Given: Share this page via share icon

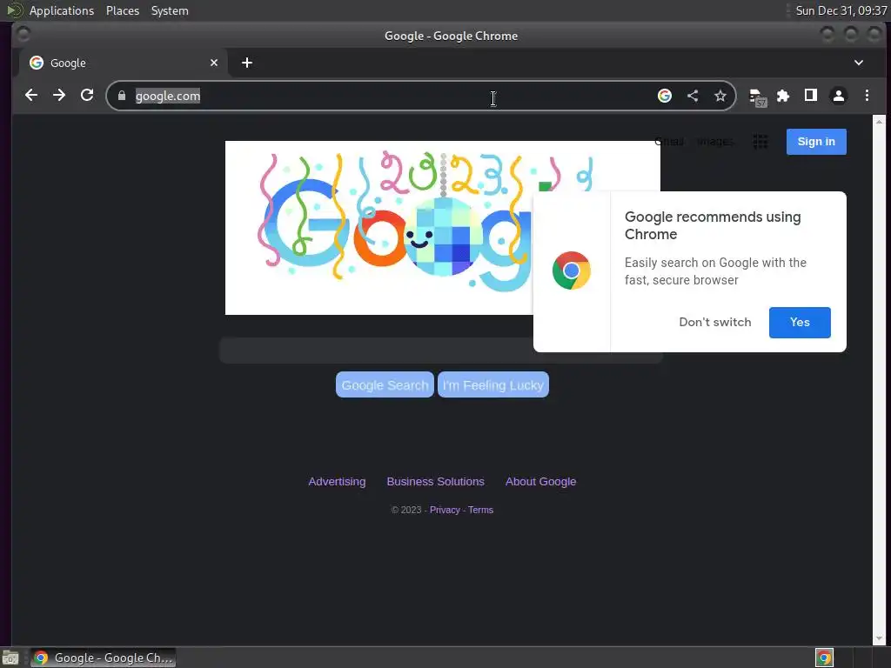Looking at the screenshot, I should [692, 96].
